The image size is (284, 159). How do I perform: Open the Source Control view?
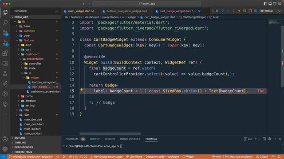[5, 33]
